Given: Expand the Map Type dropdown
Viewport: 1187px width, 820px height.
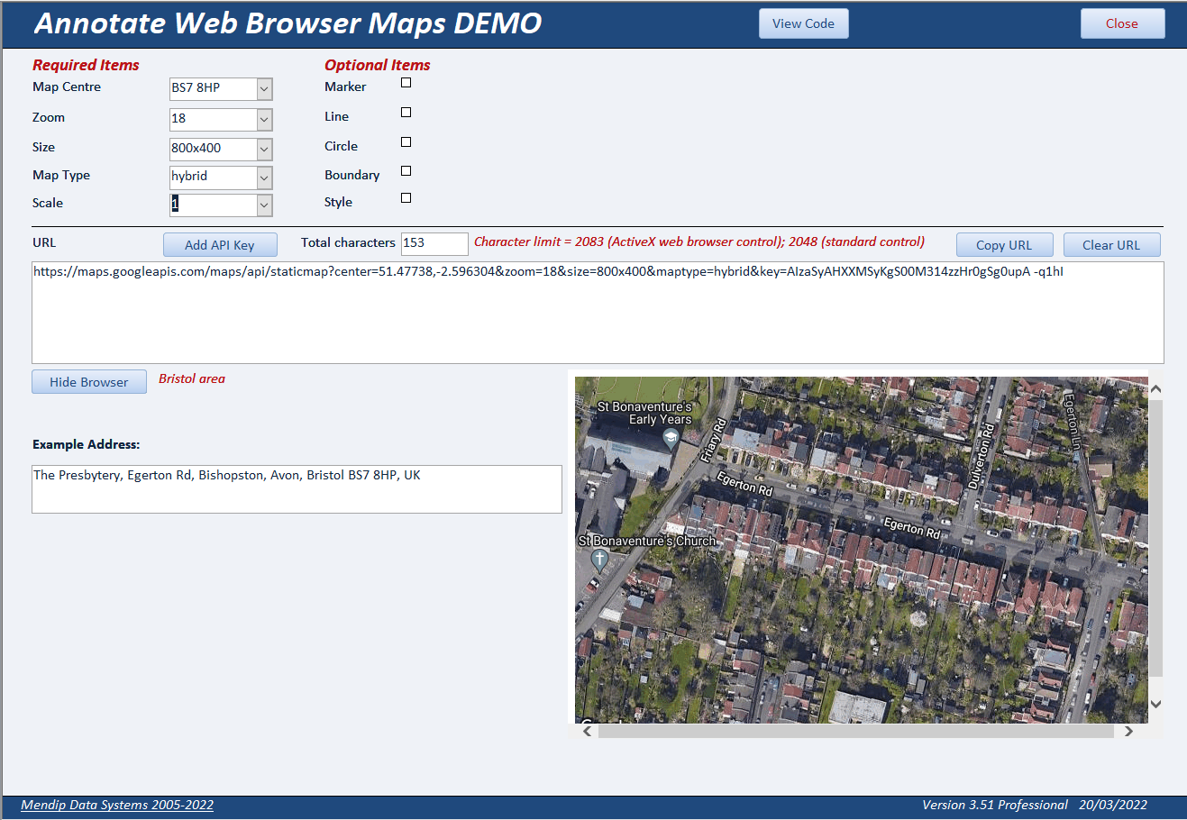Looking at the screenshot, I should pyautogui.click(x=264, y=178).
